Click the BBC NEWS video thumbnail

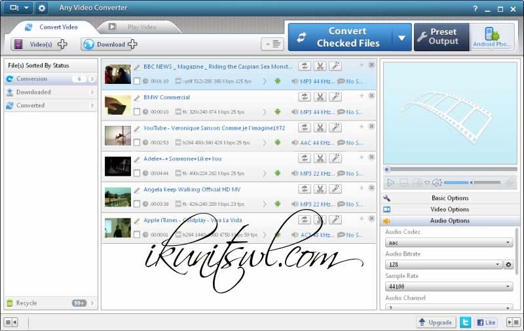(118, 74)
